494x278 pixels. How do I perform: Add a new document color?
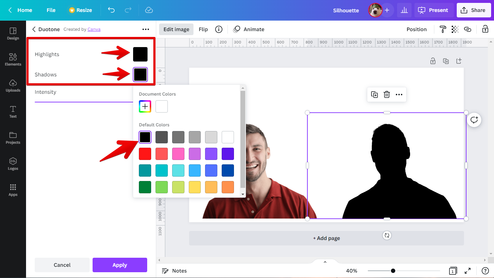145,106
